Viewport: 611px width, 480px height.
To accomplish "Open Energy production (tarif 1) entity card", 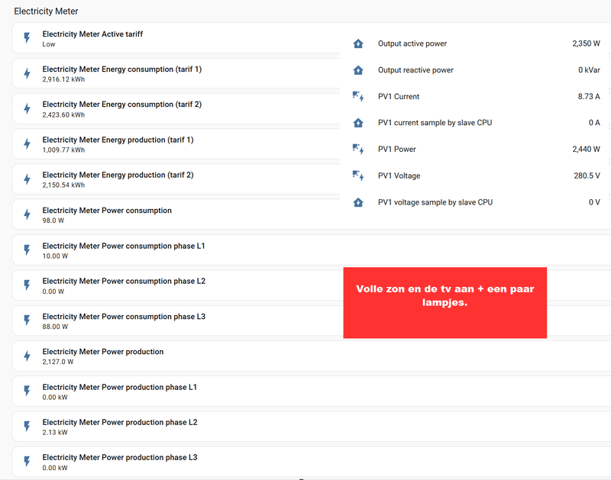I will (118, 144).
